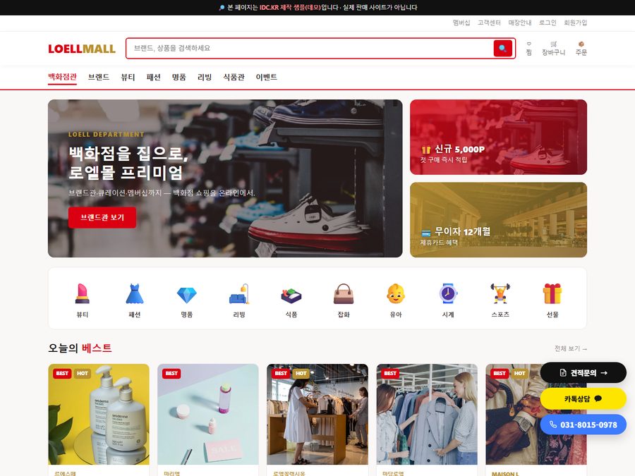This screenshot has width=635, height=476.
Task: Open the 이벤트 menu item
Action: (267, 77)
